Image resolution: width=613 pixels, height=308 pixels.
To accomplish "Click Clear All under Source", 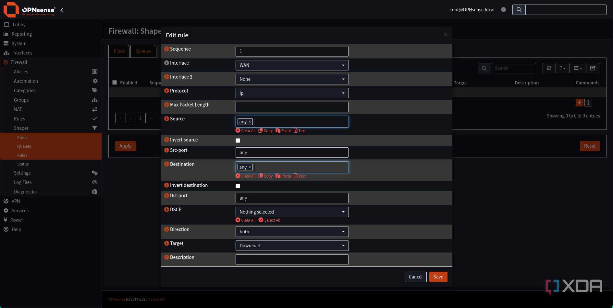I will 246,130.
